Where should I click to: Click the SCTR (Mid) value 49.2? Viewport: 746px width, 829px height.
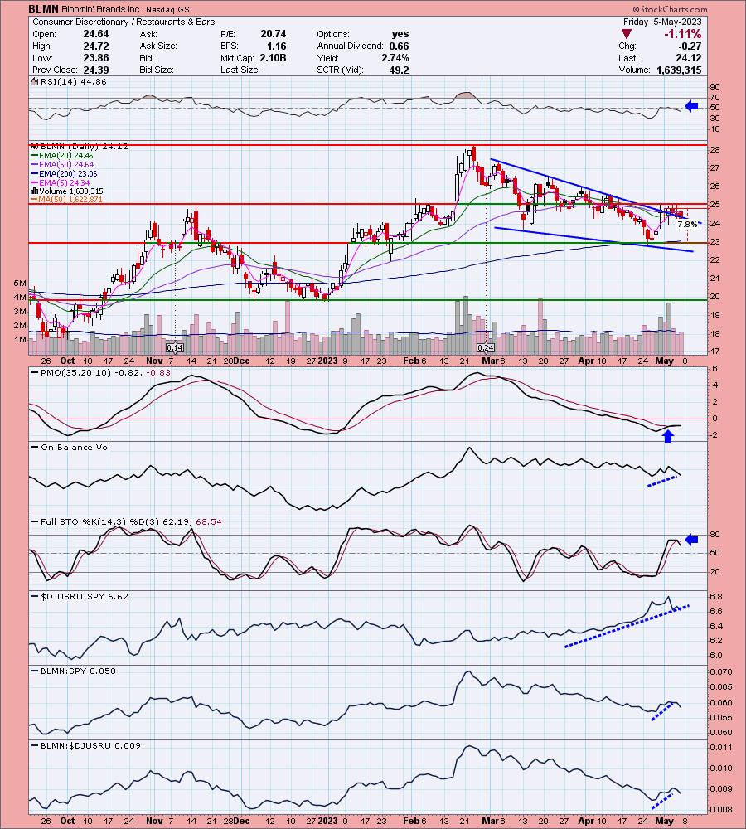pos(400,70)
